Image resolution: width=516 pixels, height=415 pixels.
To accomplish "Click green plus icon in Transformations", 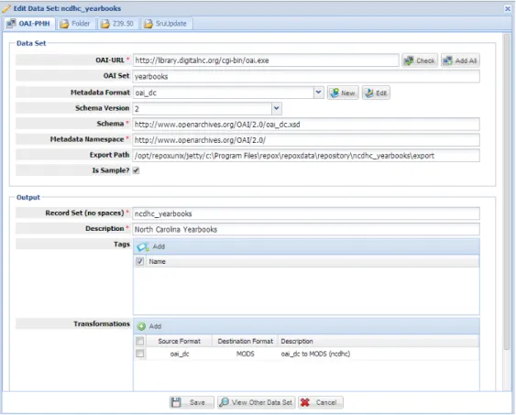I will 141,326.
